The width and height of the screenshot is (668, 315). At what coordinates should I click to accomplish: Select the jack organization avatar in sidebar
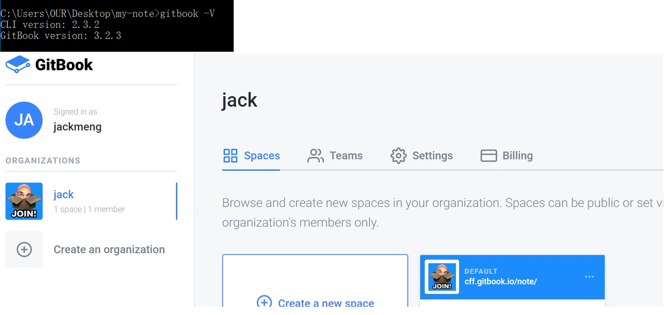pos(24,201)
